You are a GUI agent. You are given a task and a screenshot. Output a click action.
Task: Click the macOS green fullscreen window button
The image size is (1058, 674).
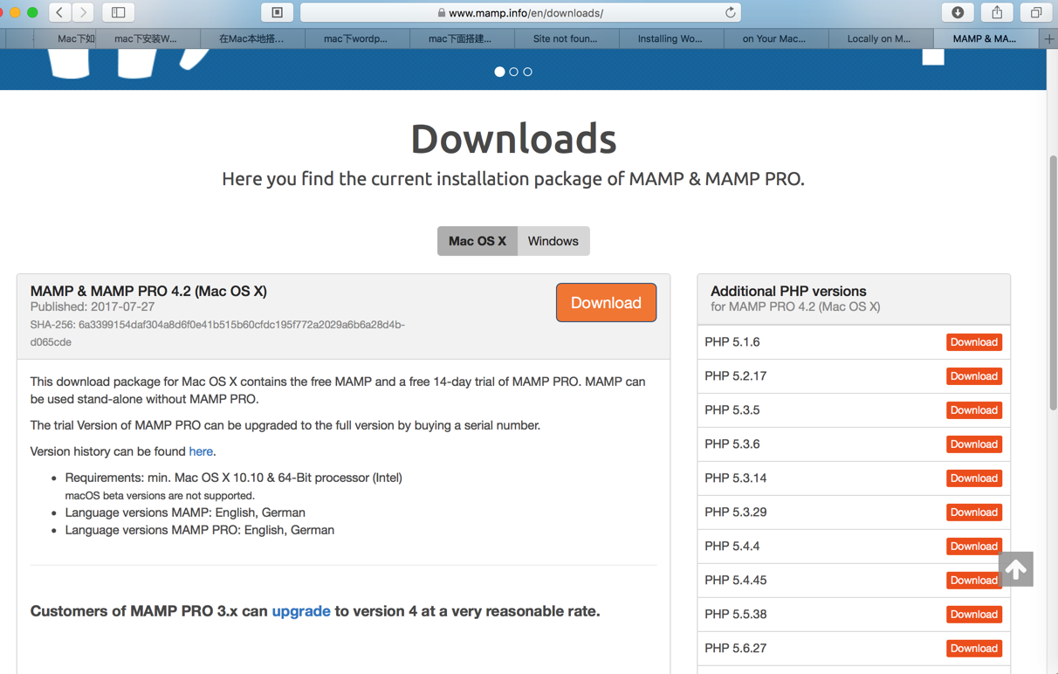pos(32,12)
